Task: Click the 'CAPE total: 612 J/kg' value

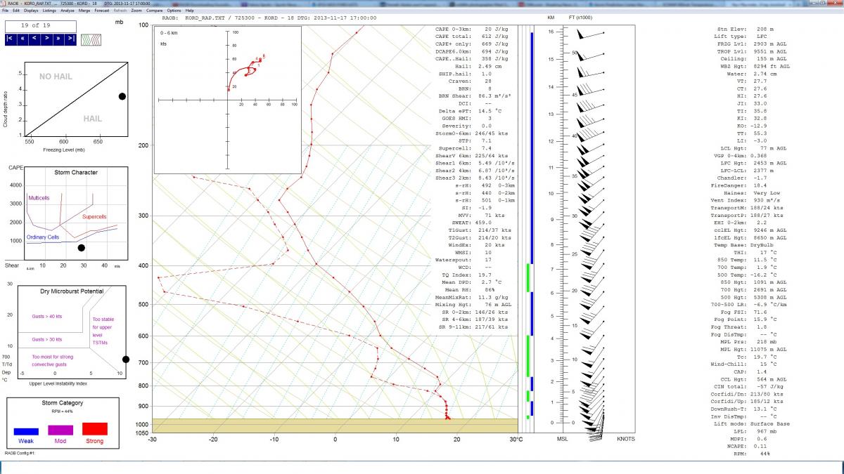Action: pos(472,37)
